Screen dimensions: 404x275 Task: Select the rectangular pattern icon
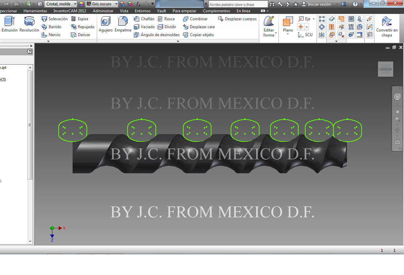click(321, 19)
